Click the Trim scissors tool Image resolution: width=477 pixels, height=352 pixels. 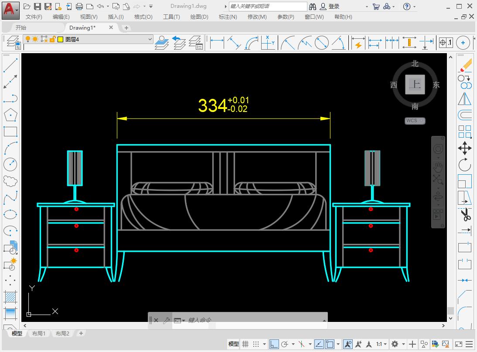(465, 214)
